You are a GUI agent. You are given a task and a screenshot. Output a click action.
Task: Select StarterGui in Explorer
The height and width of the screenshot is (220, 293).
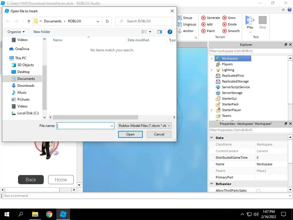tap(229, 99)
